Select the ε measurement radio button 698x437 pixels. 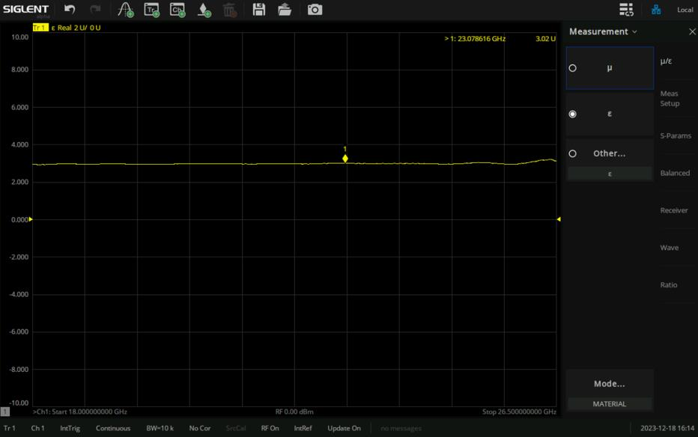click(573, 114)
